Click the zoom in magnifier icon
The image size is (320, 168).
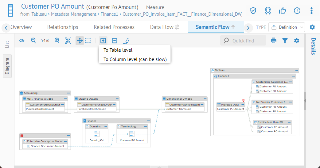pos(57,41)
